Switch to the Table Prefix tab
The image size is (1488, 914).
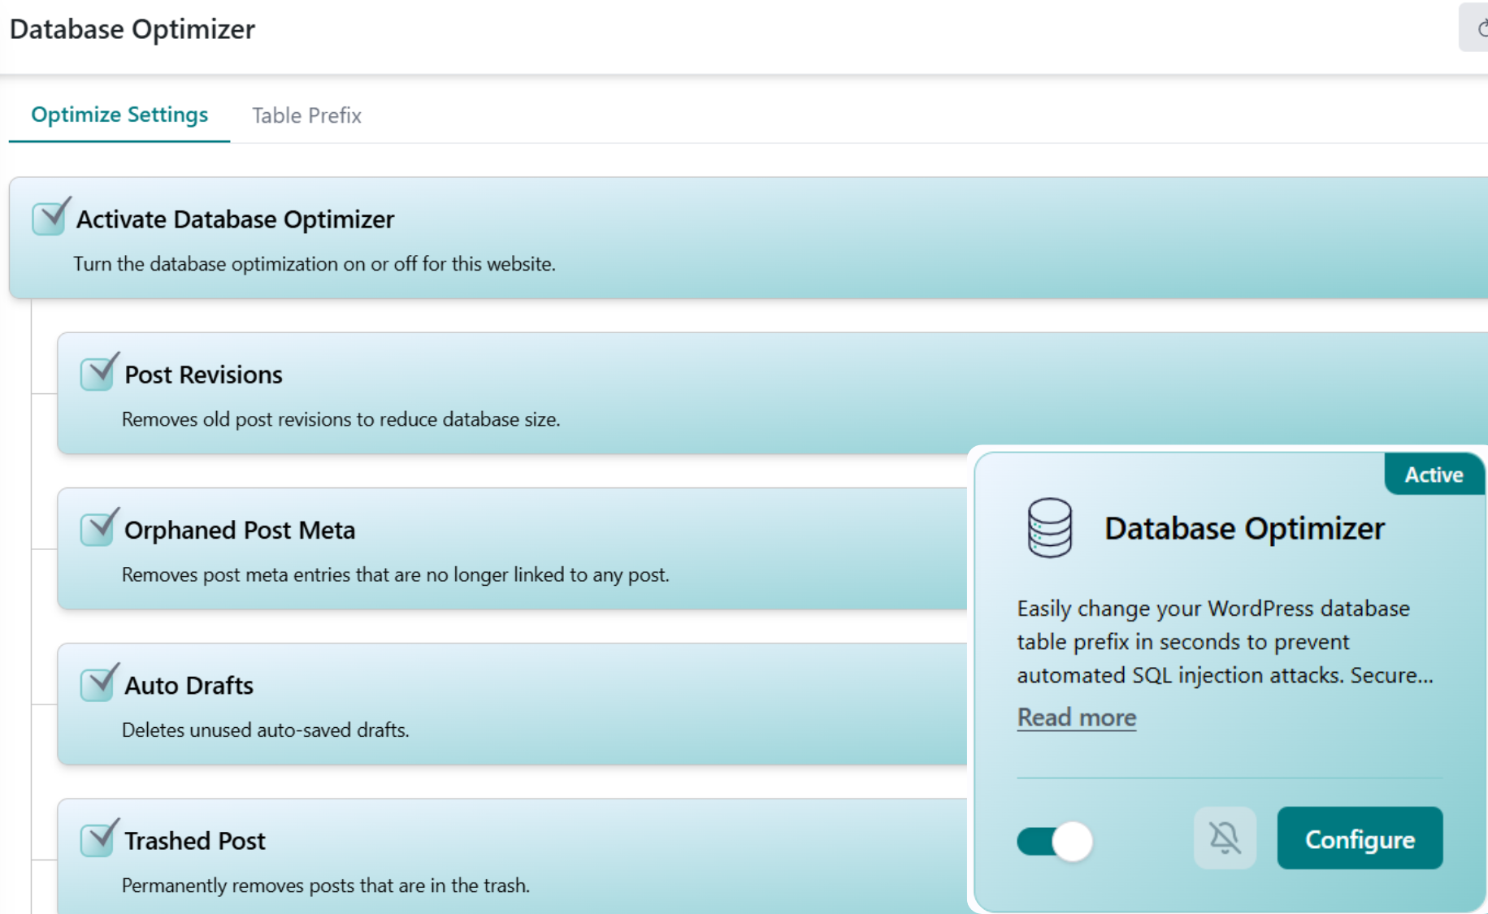(x=306, y=115)
